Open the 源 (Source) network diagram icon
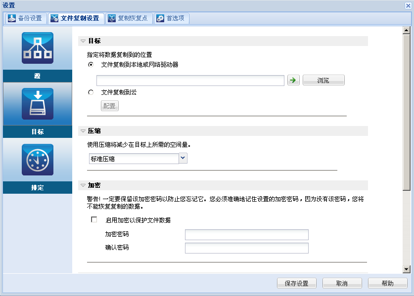Image resolution: width=414 pixels, height=296 pixels. tap(38, 48)
